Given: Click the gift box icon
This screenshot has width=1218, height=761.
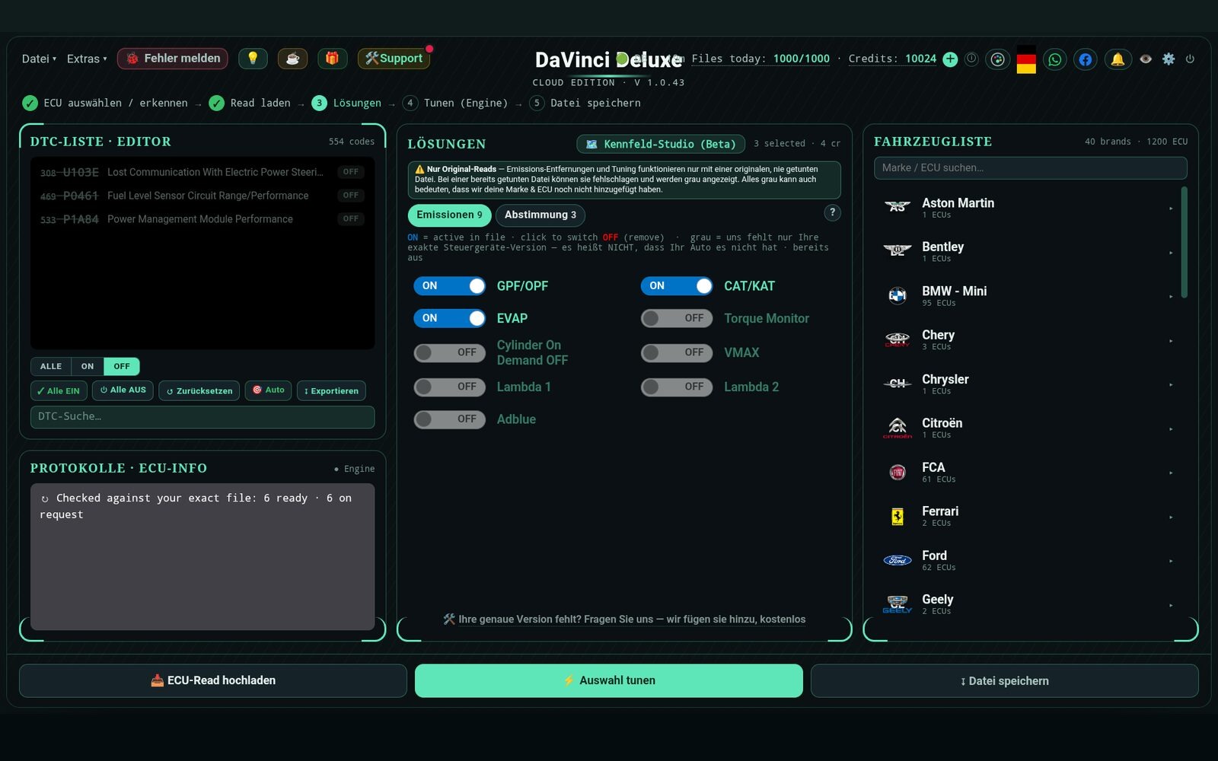Looking at the screenshot, I should pyautogui.click(x=332, y=59).
